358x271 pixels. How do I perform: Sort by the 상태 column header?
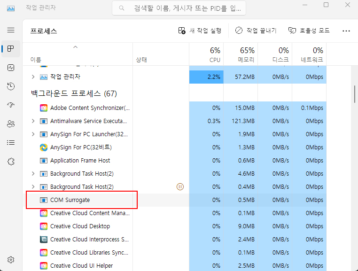tap(161, 54)
